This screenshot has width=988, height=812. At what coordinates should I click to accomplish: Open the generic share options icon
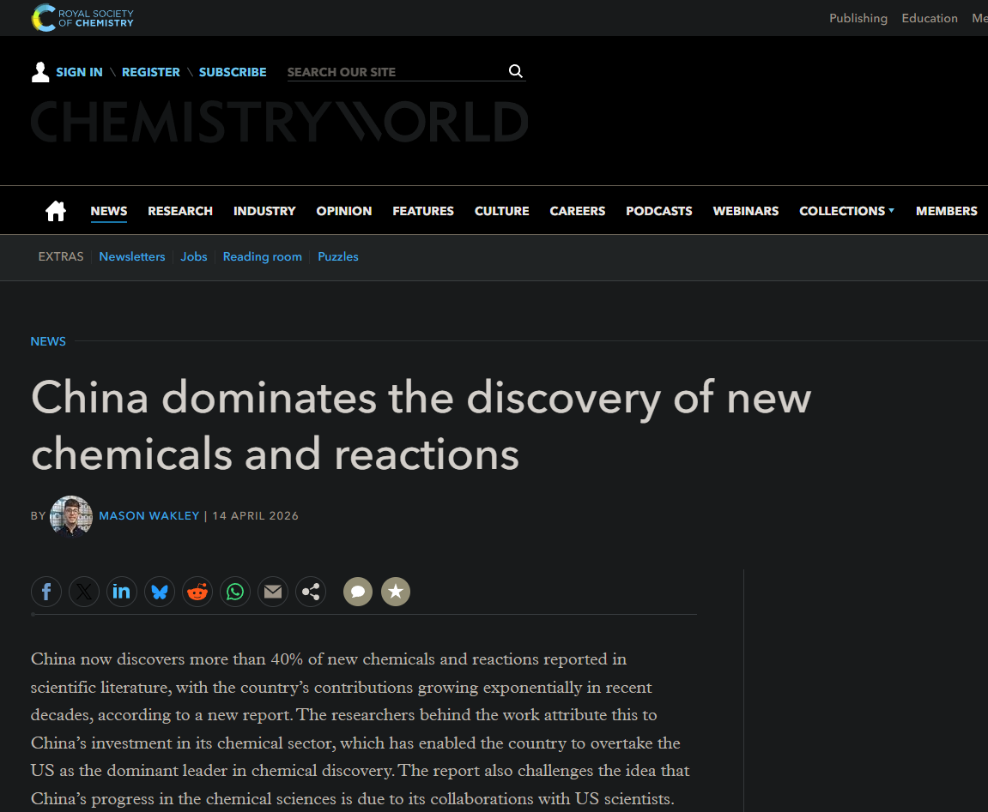coord(311,592)
